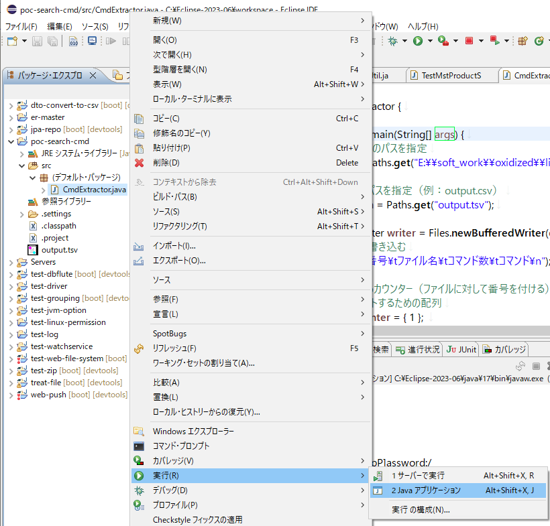Open the ヘルプ(H) menu
The image size is (550, 526).
click(423, 27)
